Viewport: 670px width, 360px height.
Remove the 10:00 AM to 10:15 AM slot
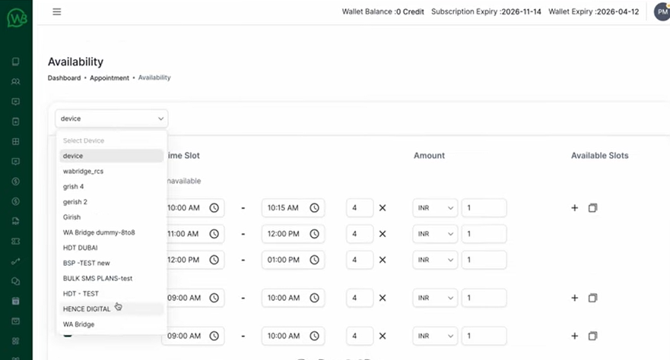[x=383, y=208]
